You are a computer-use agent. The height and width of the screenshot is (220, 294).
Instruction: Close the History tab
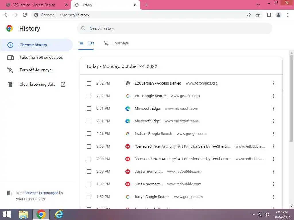(135, 5)
